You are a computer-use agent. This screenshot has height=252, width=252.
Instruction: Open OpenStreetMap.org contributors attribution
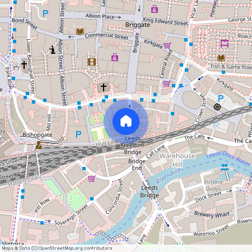pyautogui.click(x=75, y=248)
